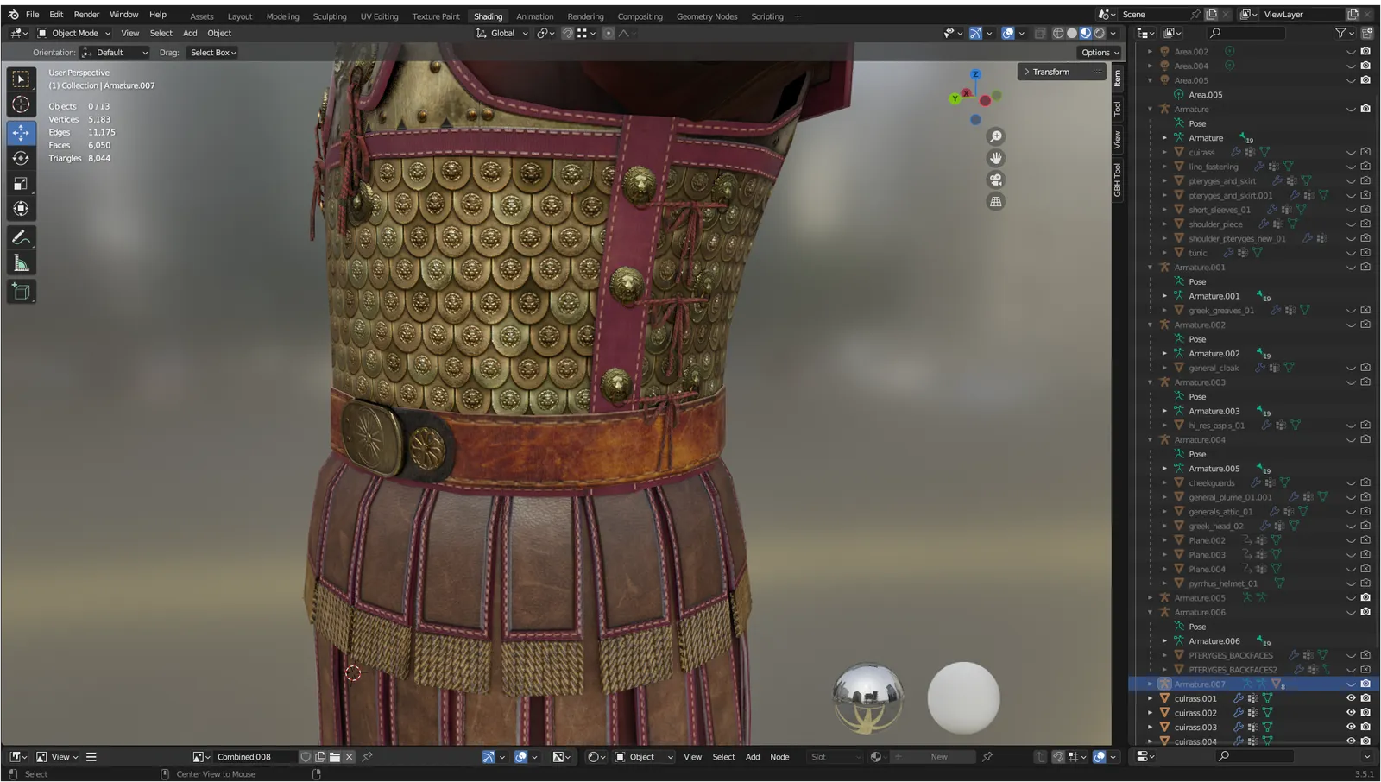The image size is (1381, 782).
Task: Toggle camera view with the camera gizmo
Action: pos(995,180)
